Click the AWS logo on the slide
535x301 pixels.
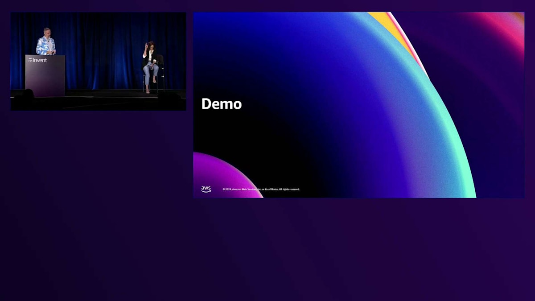click(x=206, y=189)
